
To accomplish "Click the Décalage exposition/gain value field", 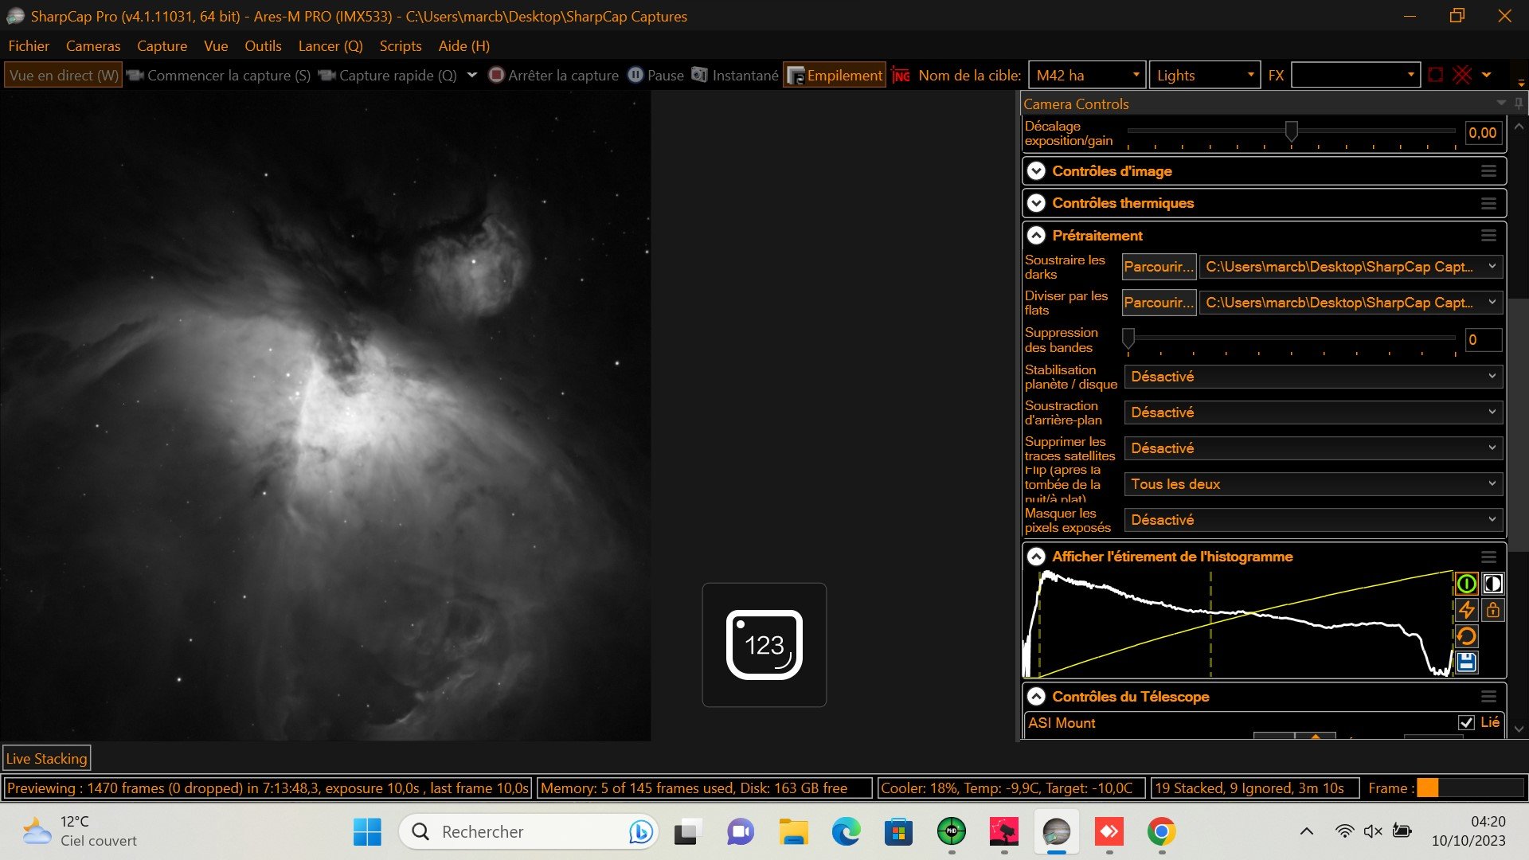I will point(1484,133).
